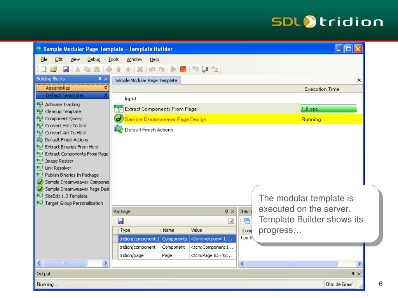Click the icon of Extract Components From Page template step

click(119, 109)
